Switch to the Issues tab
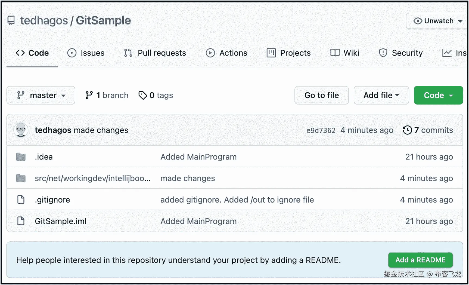Viewport: 469px width, 285px height. 86,53
